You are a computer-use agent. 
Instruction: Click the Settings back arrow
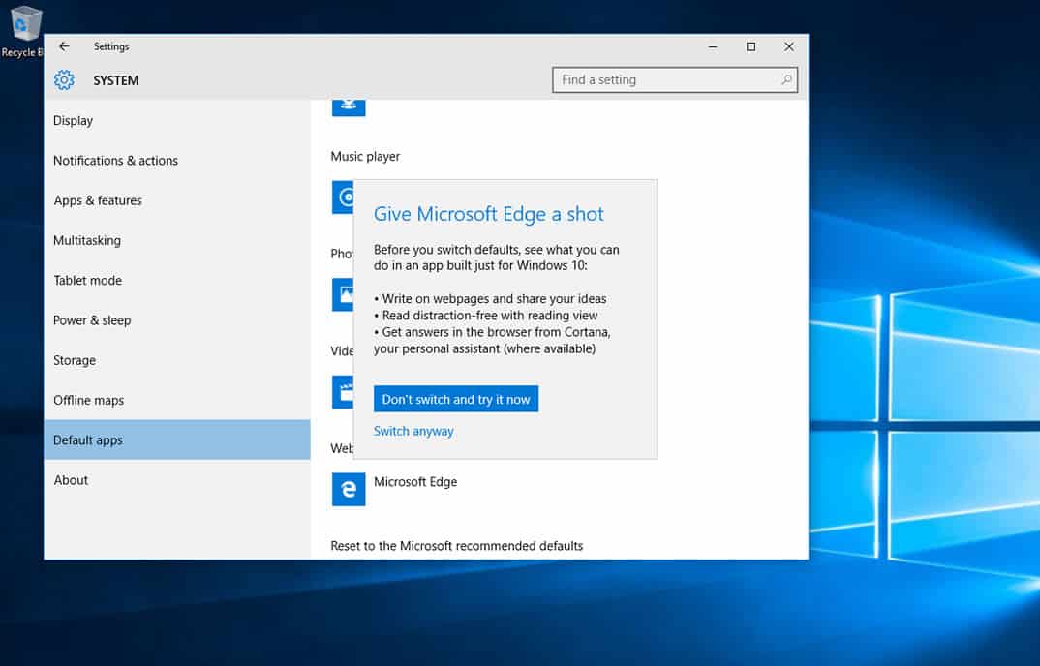(64, 46)
